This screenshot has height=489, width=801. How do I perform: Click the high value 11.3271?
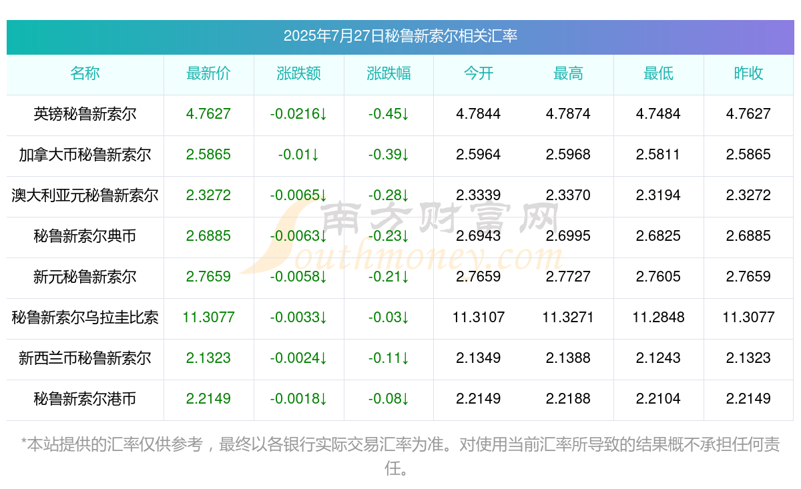tap(568, 318)
